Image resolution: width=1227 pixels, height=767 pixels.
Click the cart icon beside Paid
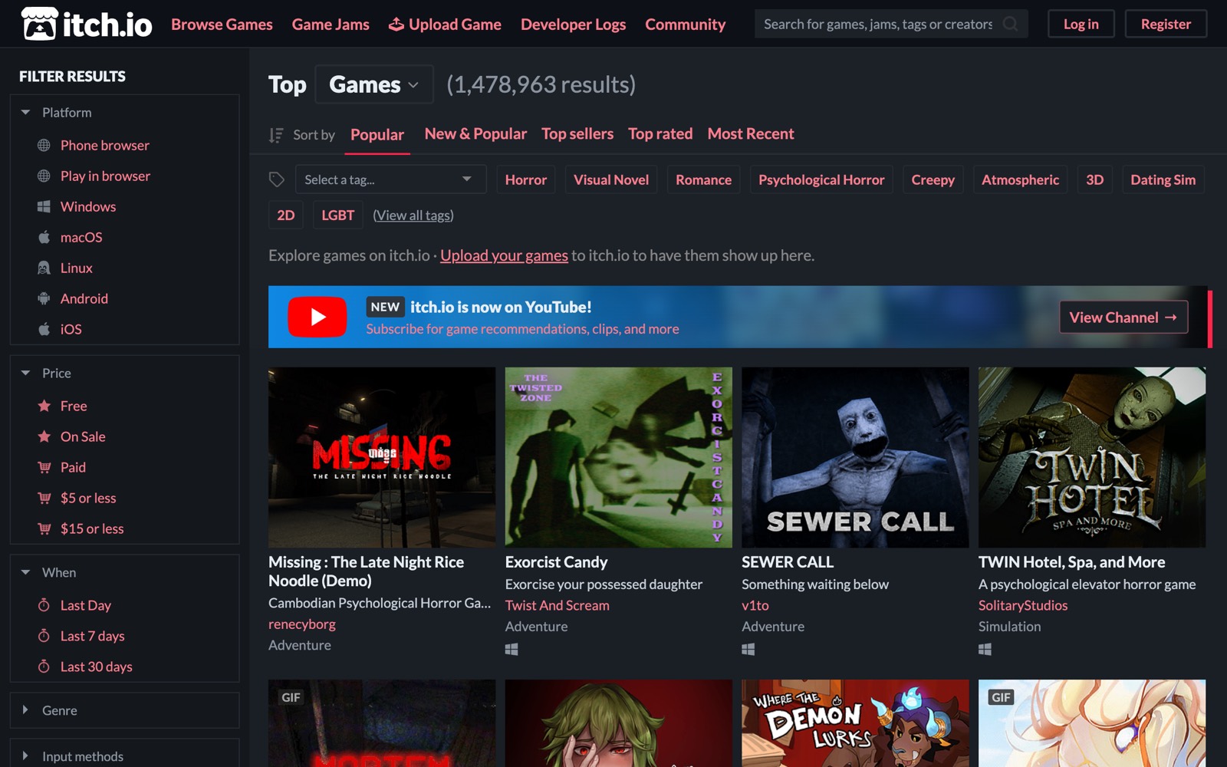pos(44,467)
